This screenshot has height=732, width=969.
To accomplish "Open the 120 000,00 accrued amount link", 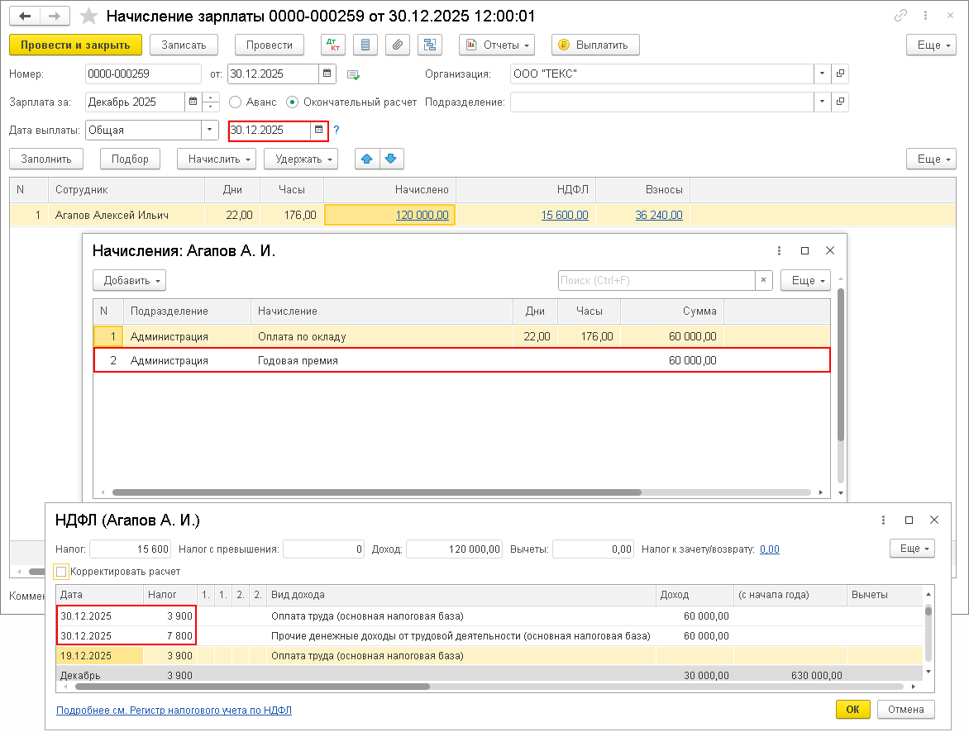I will click(x=422, y=215).
